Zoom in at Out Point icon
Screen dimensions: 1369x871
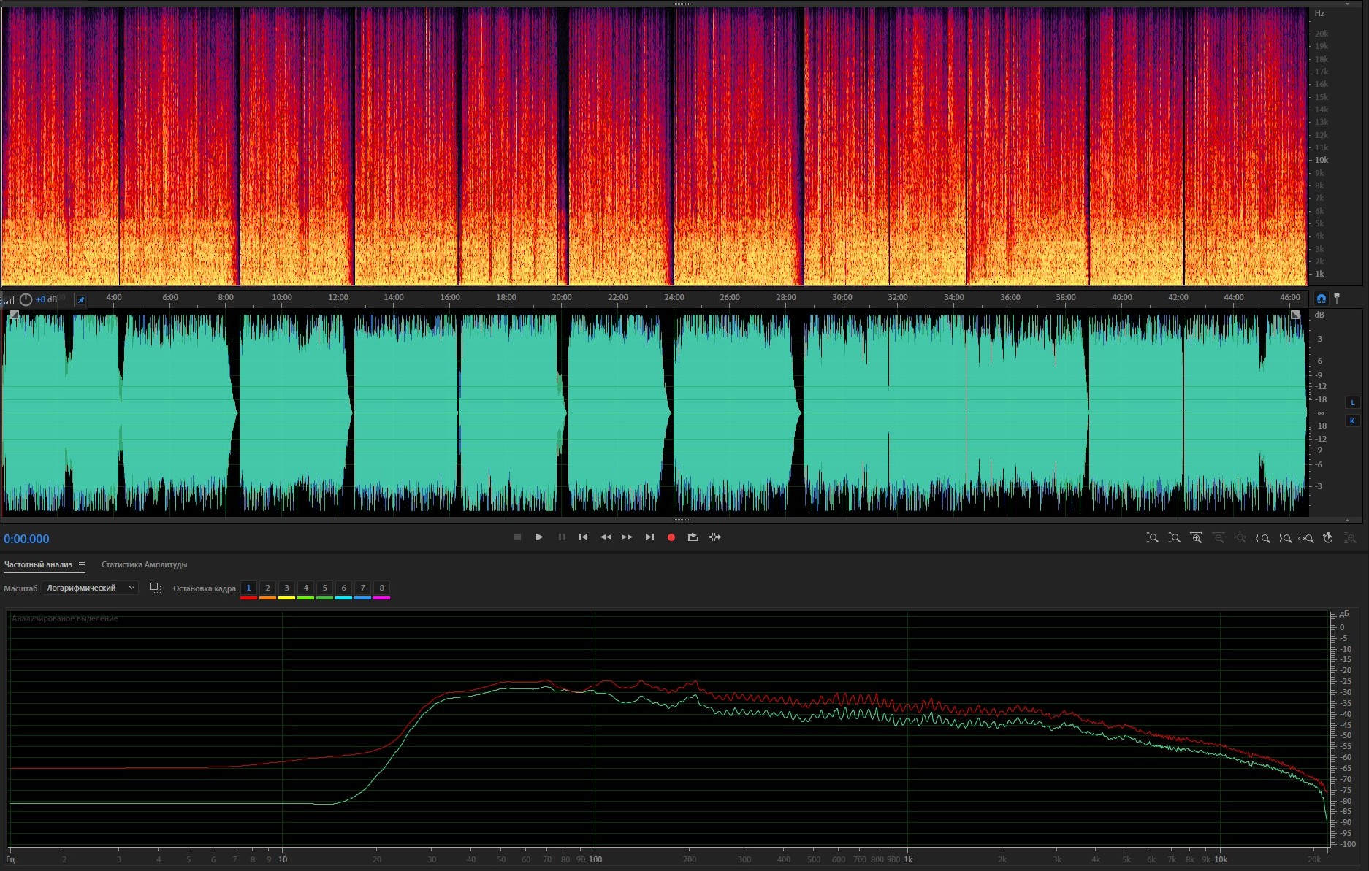[1285, 538]
